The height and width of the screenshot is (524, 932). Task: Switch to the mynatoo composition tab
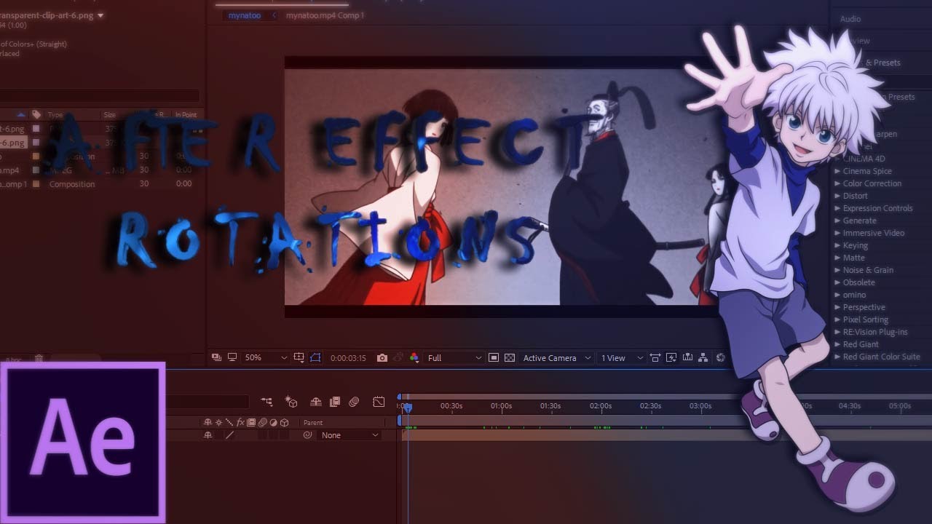(245, 15)
